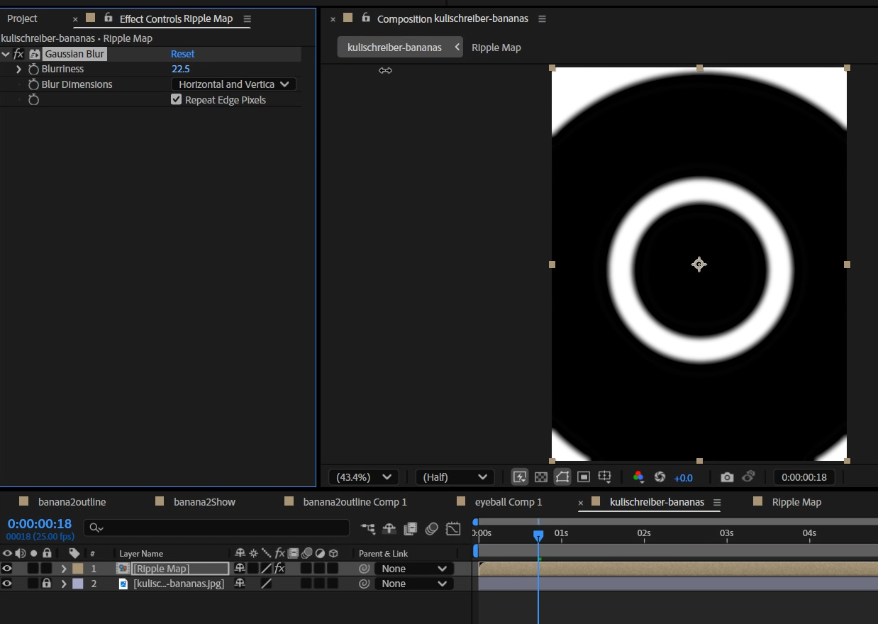The image size is (878, 624).
Task: Open Effect Controls panel menu
Action: (247, 18)
